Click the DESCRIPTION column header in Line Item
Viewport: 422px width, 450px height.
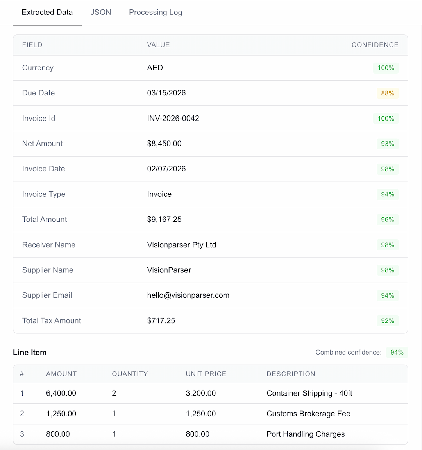pyautogui.click(x=291, y=374)
